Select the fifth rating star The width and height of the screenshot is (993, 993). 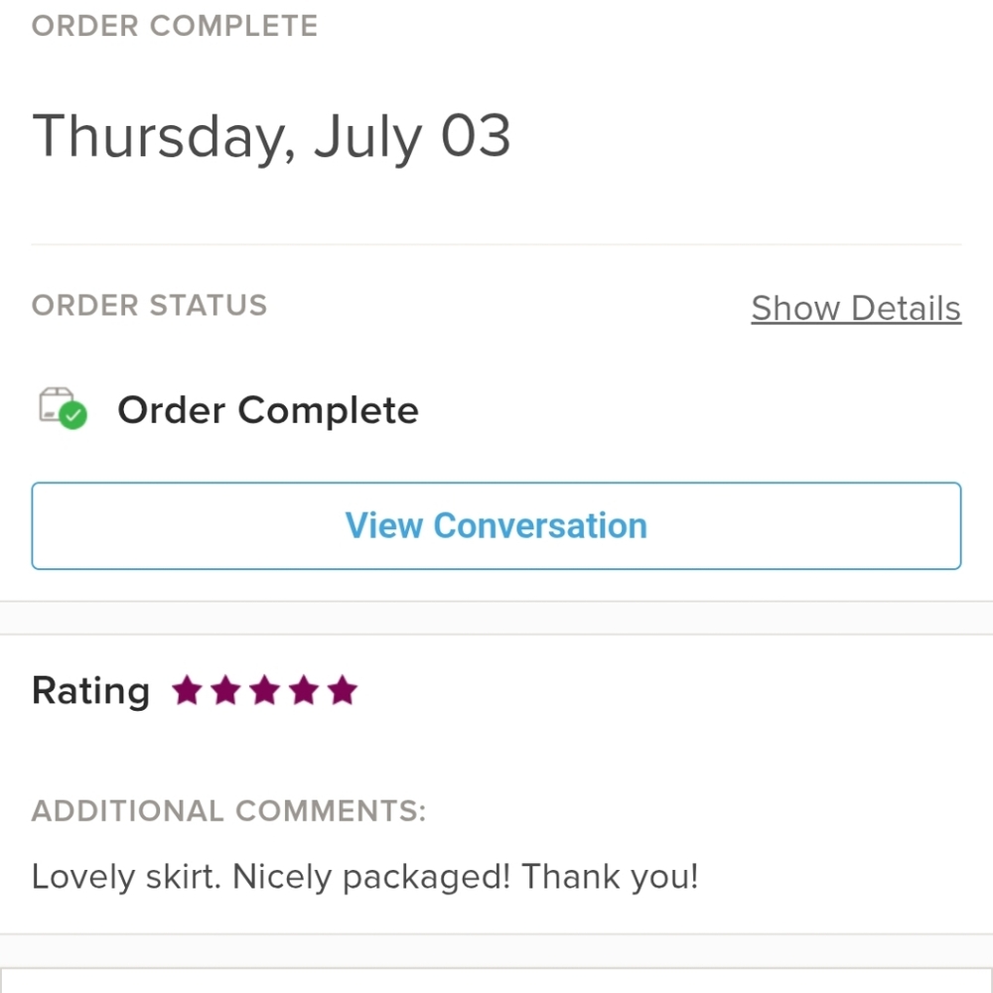tap(343, 690)
